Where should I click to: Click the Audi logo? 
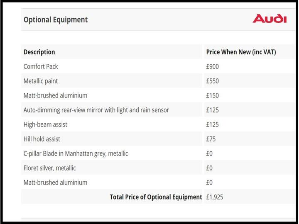270,19
